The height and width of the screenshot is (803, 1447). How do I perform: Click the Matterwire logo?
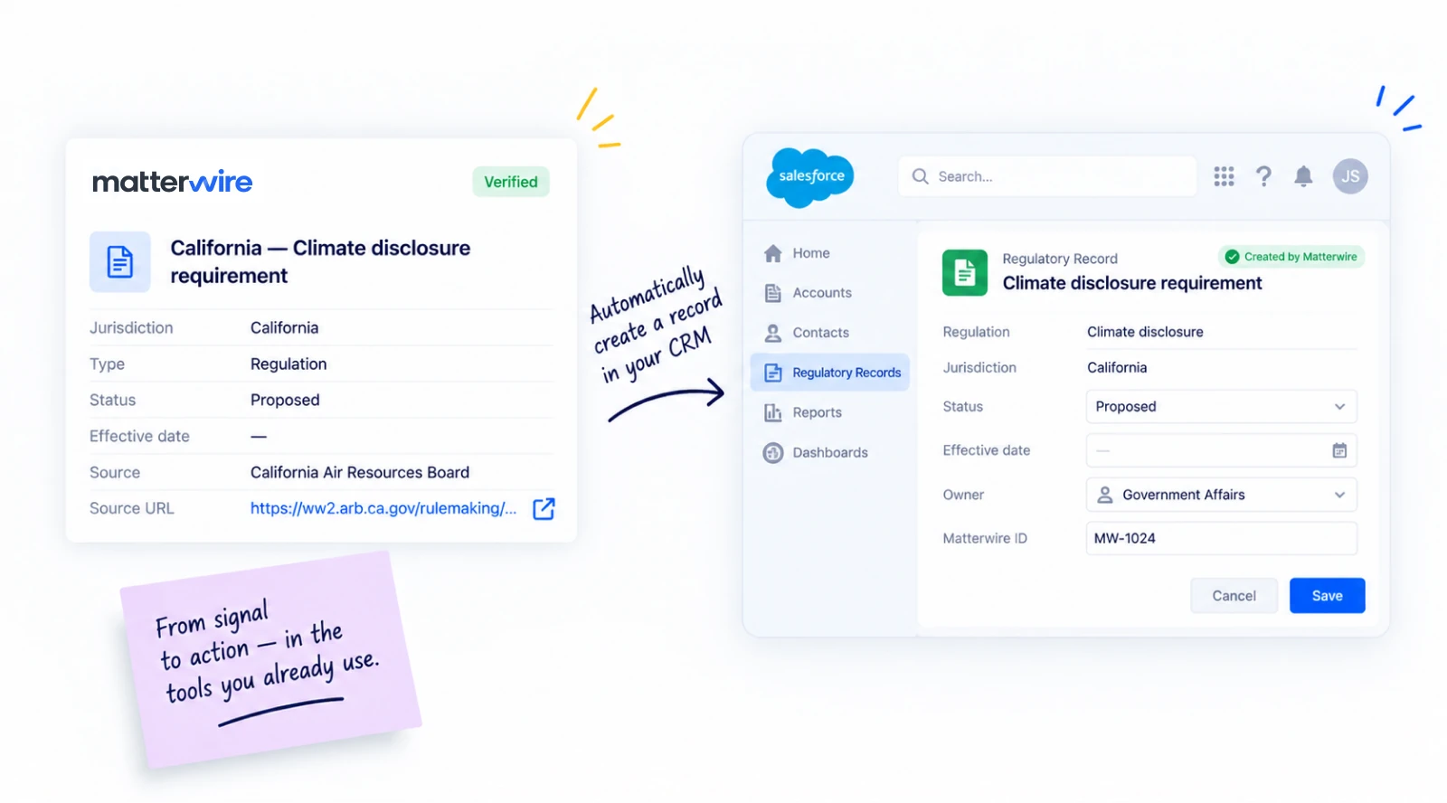173,182
